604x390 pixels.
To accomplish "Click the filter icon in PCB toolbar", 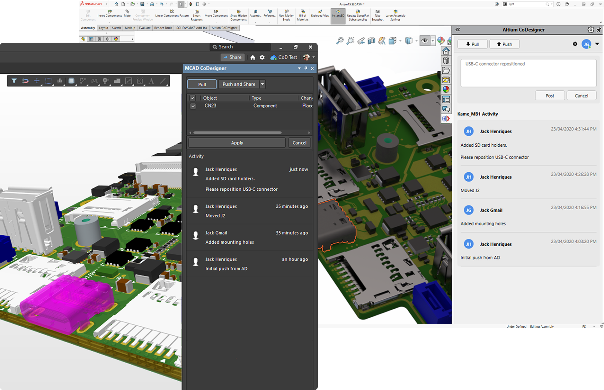I will (x=14, y=81).
